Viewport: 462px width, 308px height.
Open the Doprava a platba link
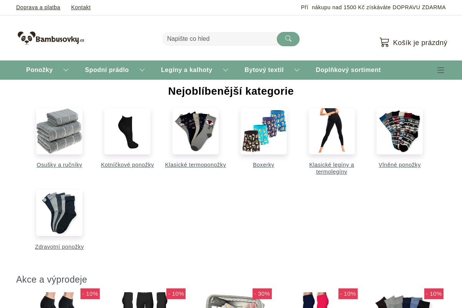(38, 7)
